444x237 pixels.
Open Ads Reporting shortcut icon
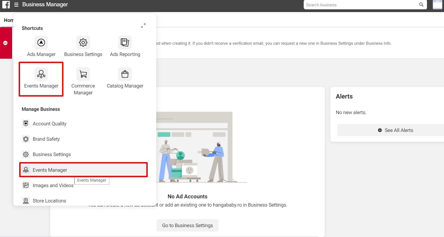(125, 43)
